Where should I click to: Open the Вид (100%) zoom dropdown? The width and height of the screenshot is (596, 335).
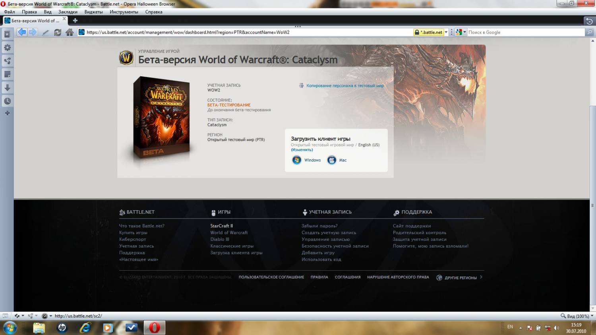click(x=577, y=316)
